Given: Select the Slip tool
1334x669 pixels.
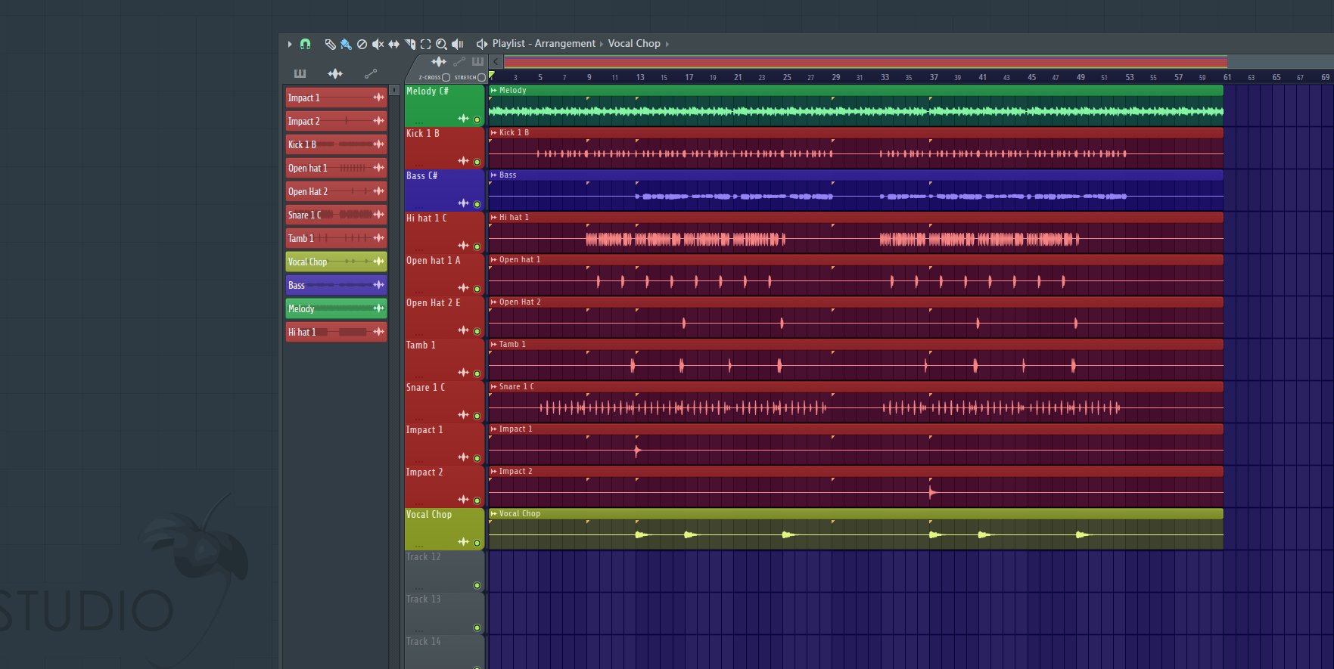Looking at the screenshot, I should [x=393, y=44].
